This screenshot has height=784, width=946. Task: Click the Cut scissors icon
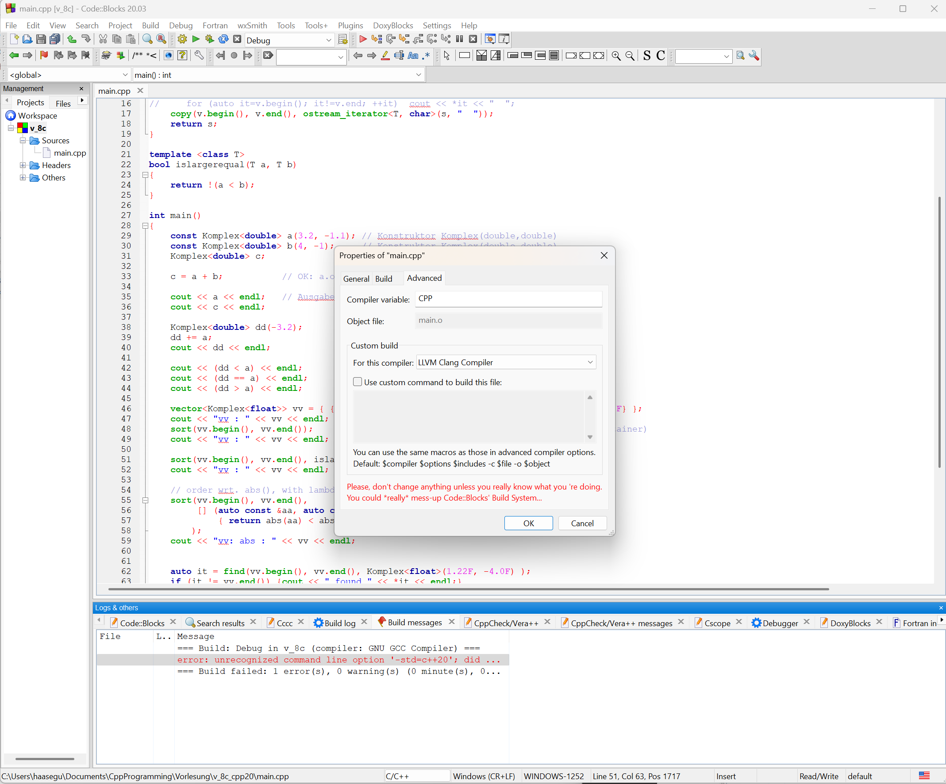(x=103, y=39)
